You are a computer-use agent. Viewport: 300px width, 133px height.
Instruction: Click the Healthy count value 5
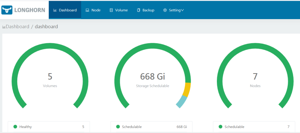(83, 127)
